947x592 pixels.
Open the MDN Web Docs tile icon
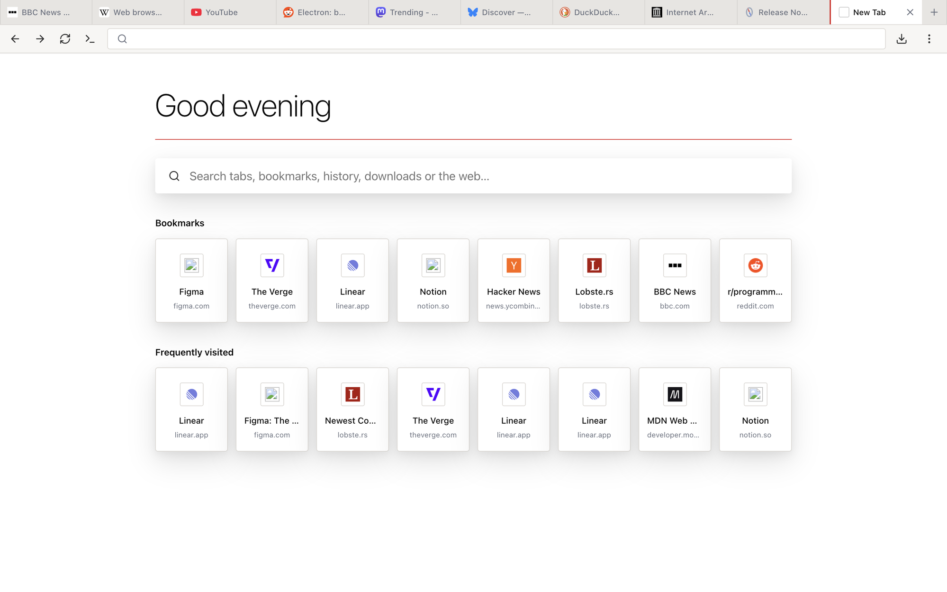coord(675,394)
